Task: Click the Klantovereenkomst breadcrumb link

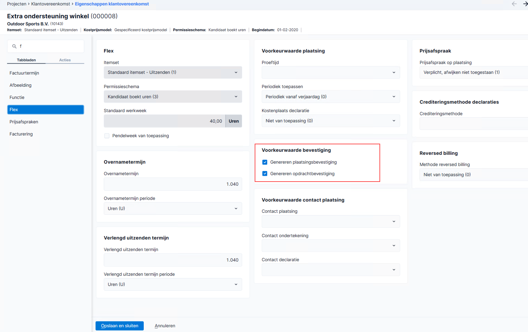Action: [51, 4]
